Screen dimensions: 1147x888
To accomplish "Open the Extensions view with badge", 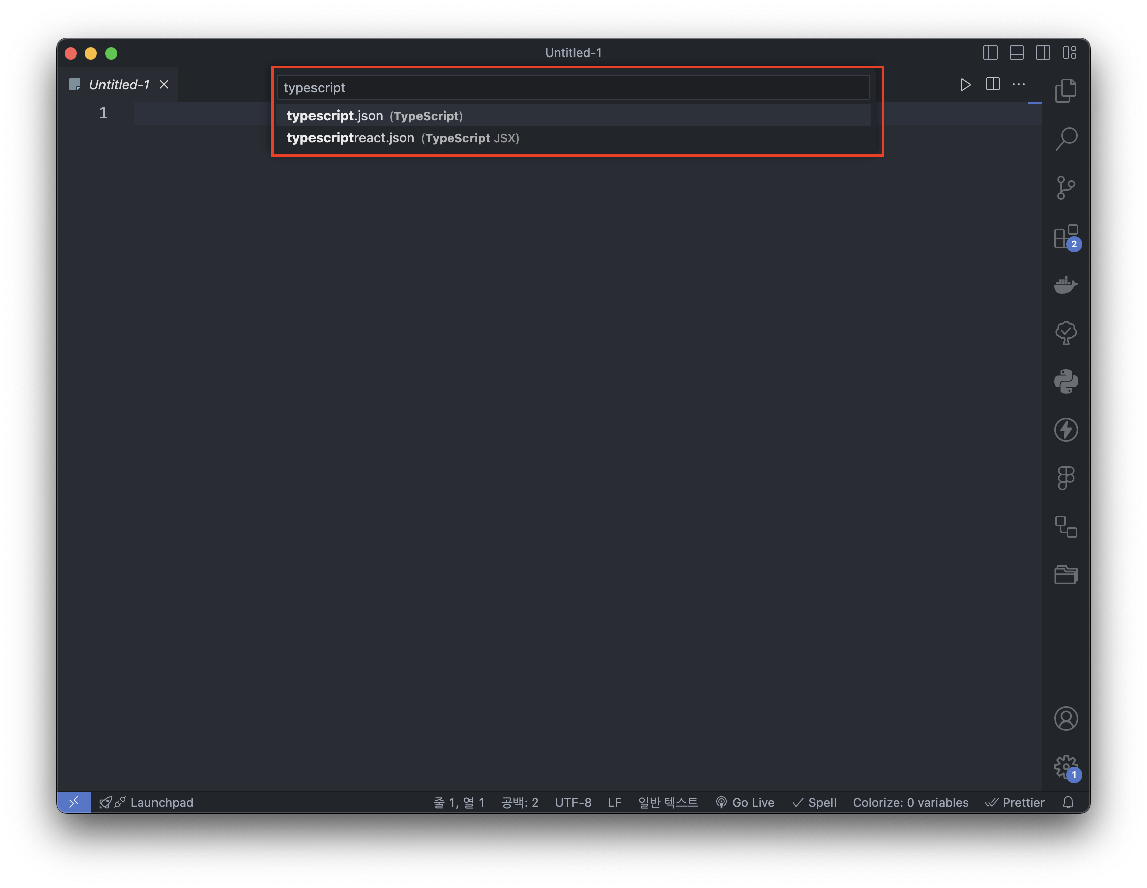I will (1066, 236).
